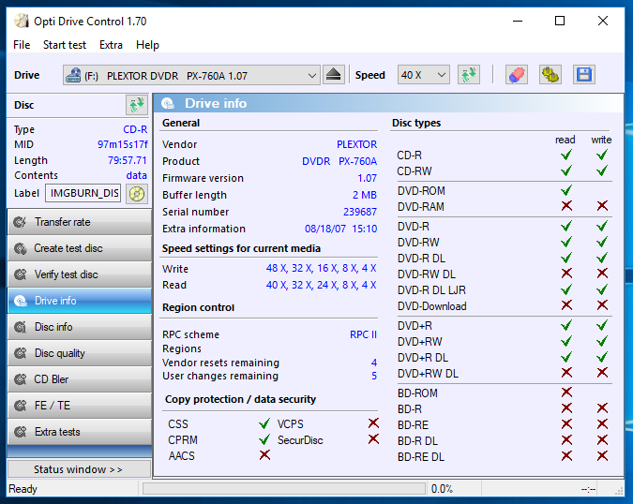Click the set speed refresh icon
This screenshot has height=504, width=633.
pyautogui.click(x=469, y=75)
